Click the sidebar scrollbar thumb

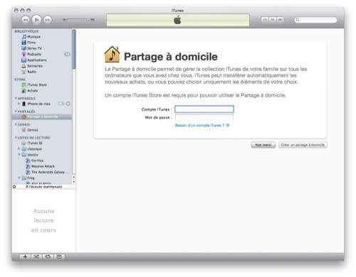74,49
